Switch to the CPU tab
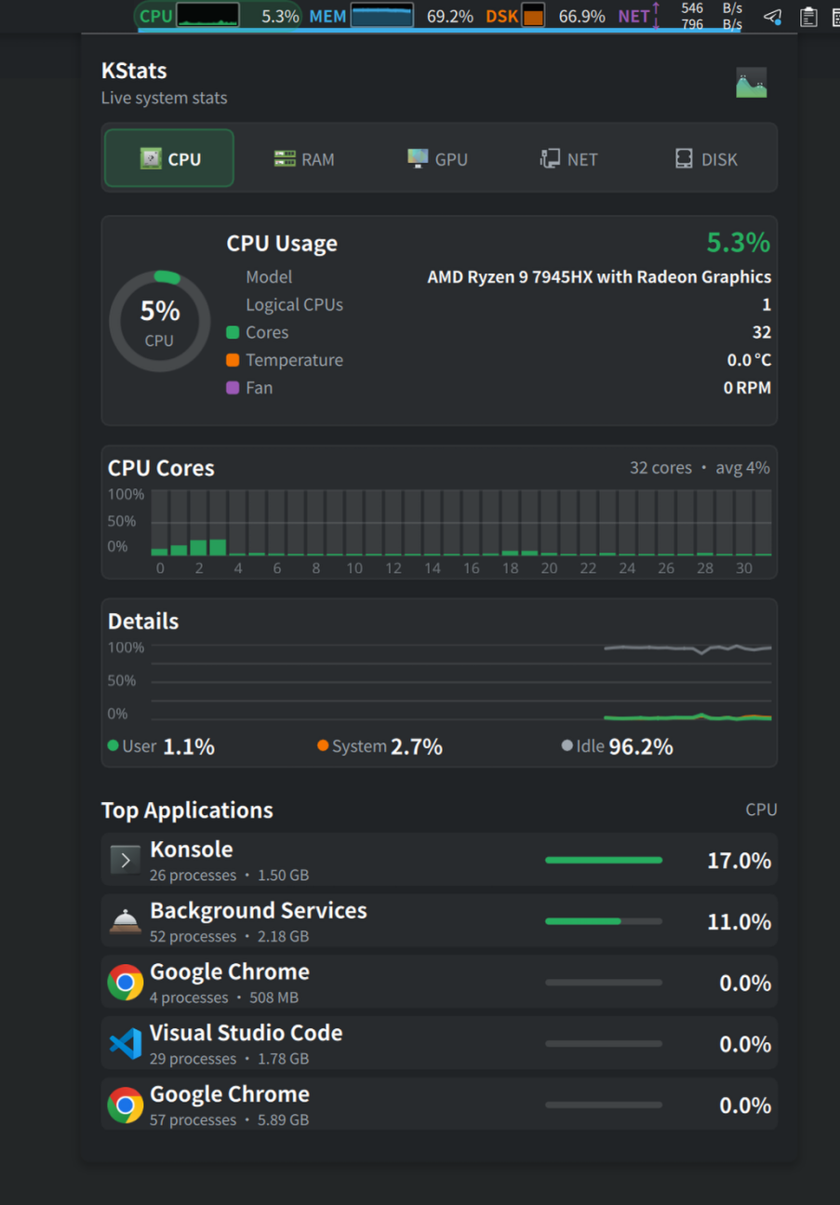Screen dimensions: 840x1205 pos(169,158)
